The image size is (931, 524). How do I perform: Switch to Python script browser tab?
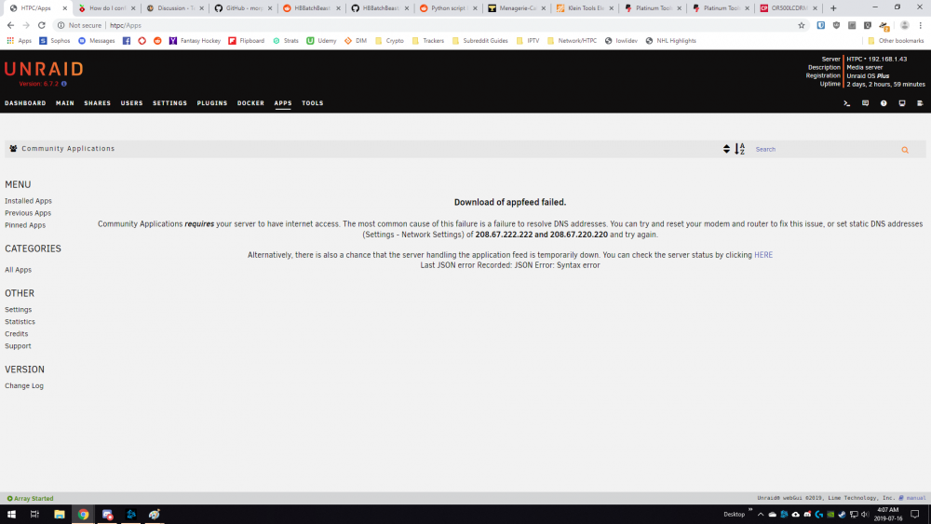point(448,8)
